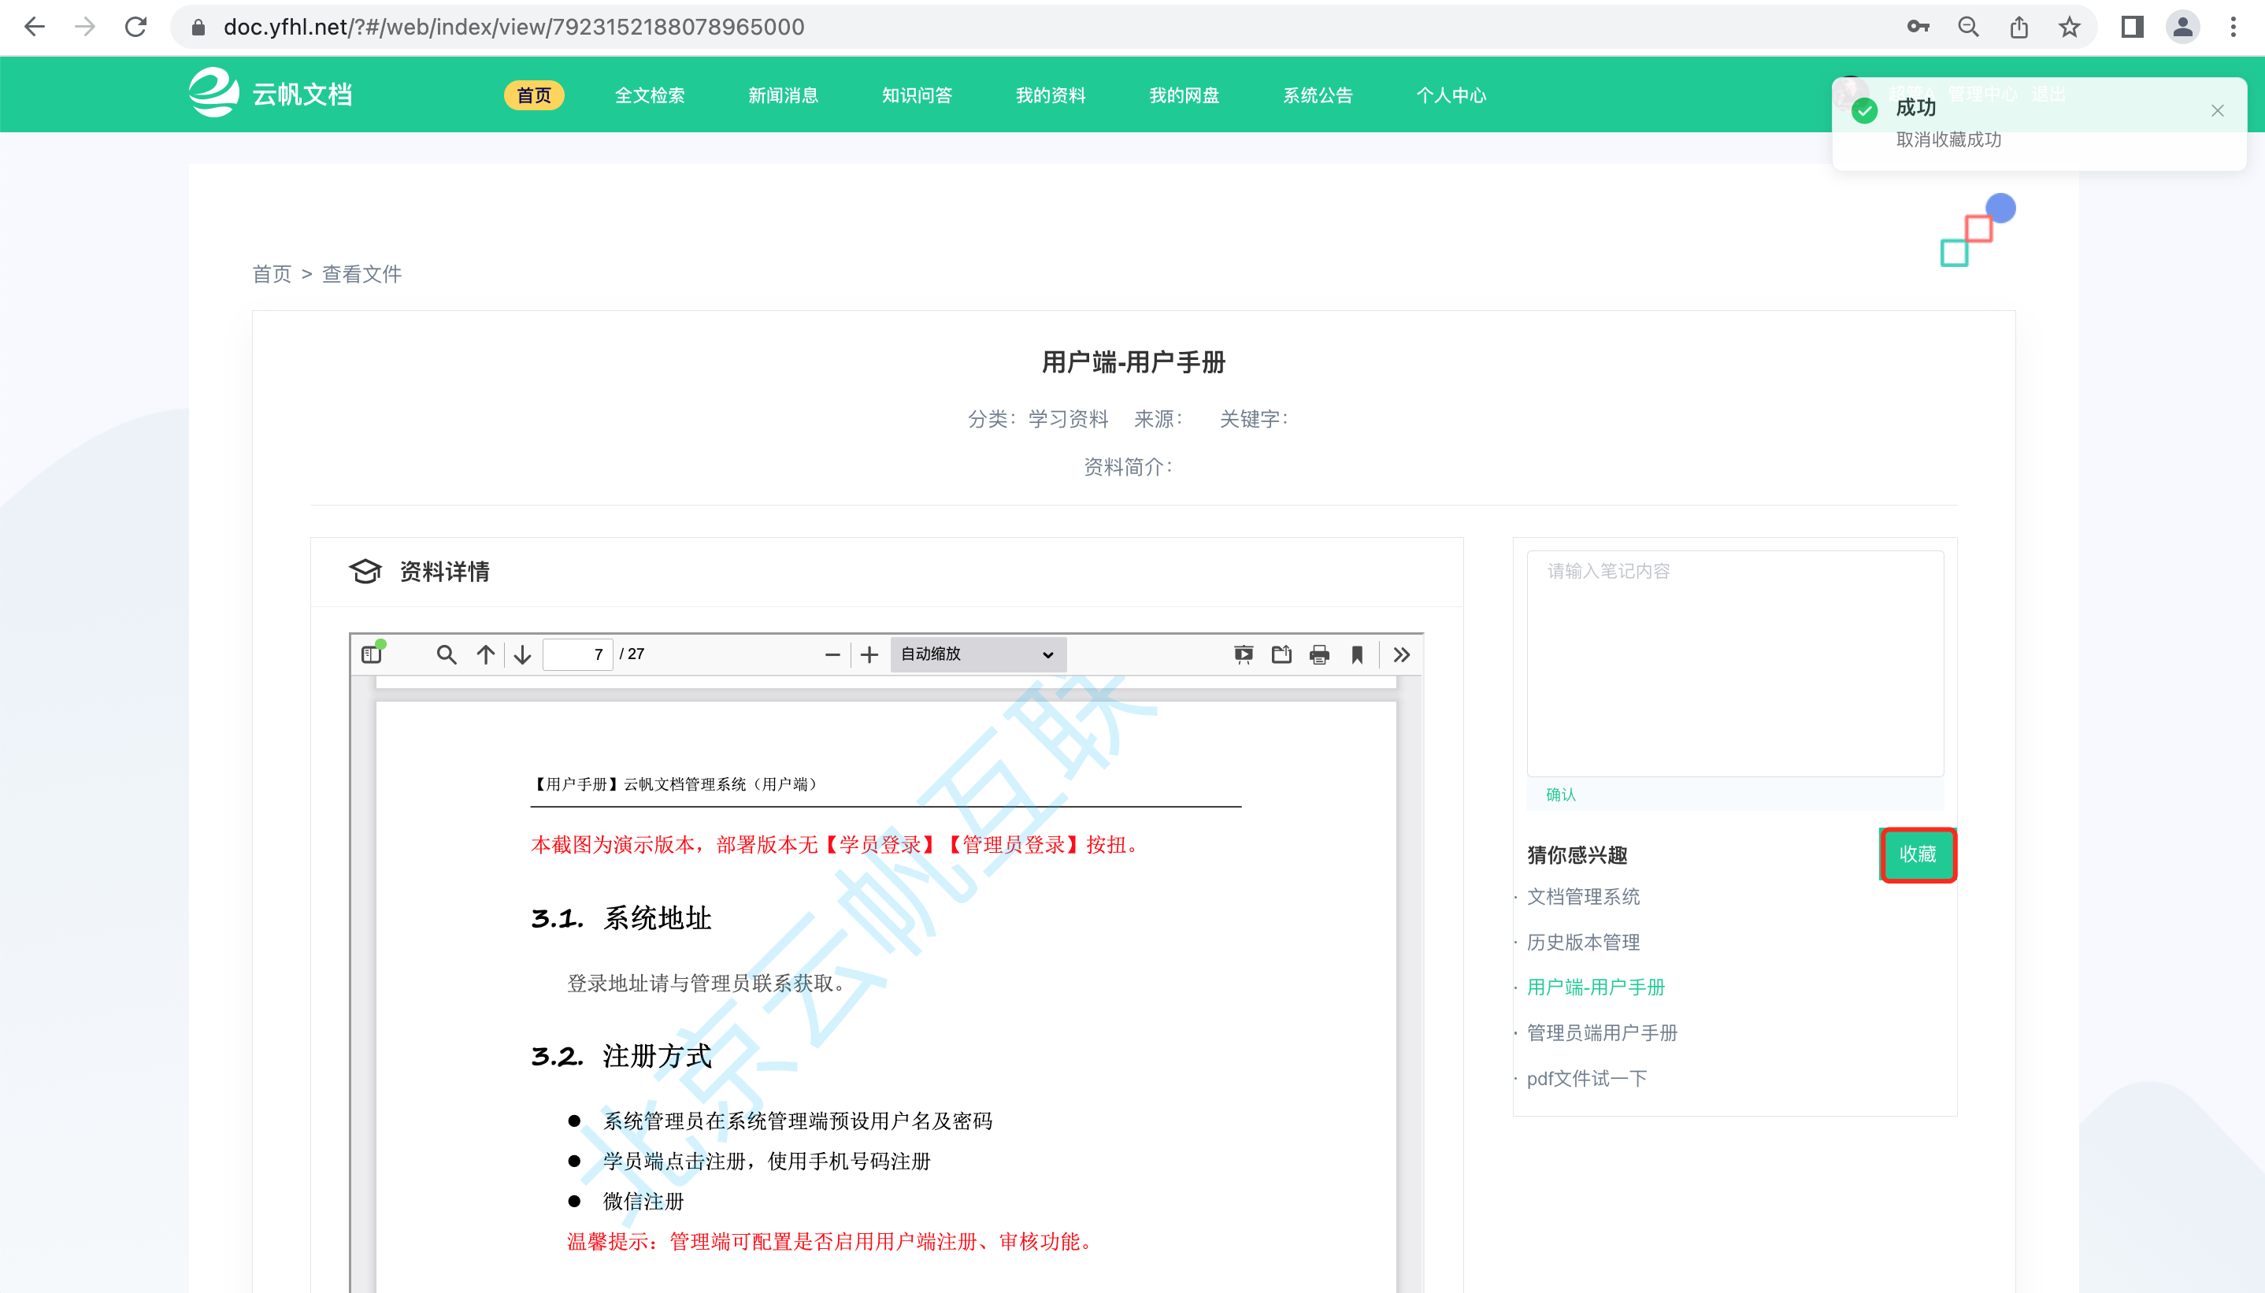Go to next PDF page

[522, 654]
